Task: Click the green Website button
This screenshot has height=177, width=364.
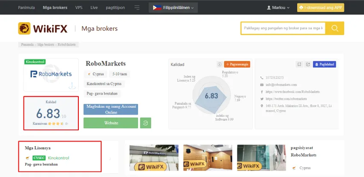Action: 111,123
